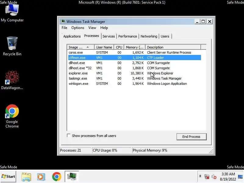Open the File menu
Image resolution: width=244 pixels, height=183 pixels.
(x=64, y=28)
